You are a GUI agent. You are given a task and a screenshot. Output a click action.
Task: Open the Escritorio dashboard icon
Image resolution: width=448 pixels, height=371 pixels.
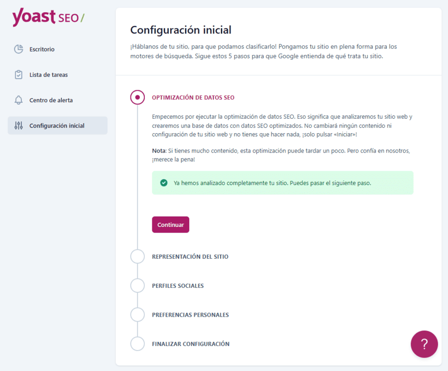click(x=19, y=49)
